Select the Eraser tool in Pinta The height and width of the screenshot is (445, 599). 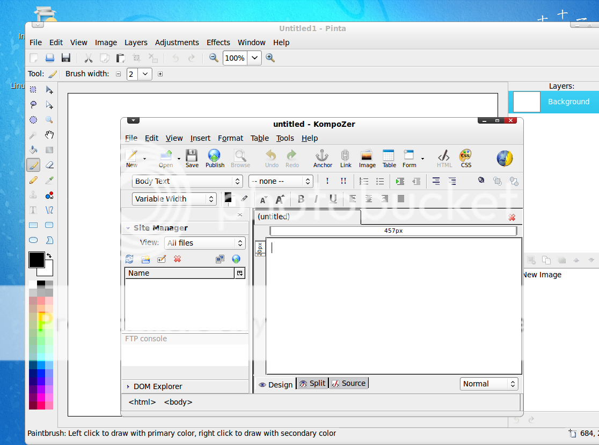[x=49, y=166]
